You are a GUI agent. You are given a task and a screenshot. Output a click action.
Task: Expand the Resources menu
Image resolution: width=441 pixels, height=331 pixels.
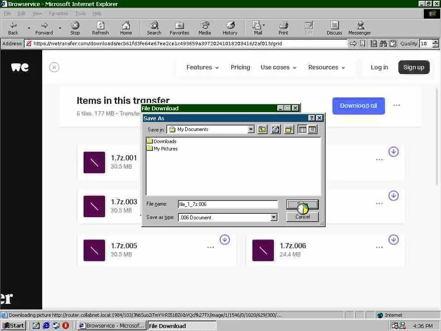click(x=326, y=67)
